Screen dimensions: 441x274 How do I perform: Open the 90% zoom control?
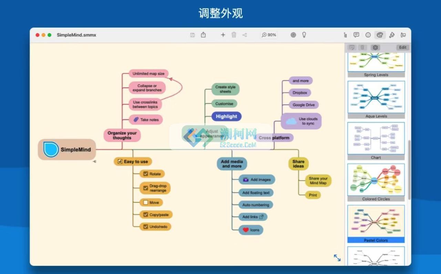click(269, 35)
